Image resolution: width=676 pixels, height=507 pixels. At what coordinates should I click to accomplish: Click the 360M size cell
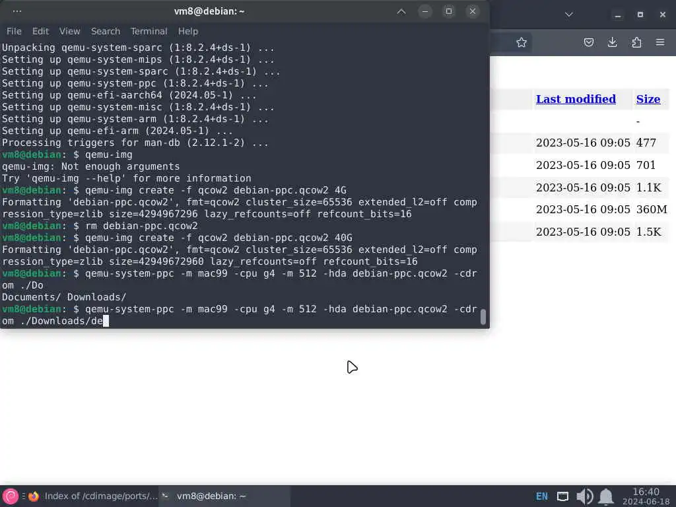pos(652,209)
